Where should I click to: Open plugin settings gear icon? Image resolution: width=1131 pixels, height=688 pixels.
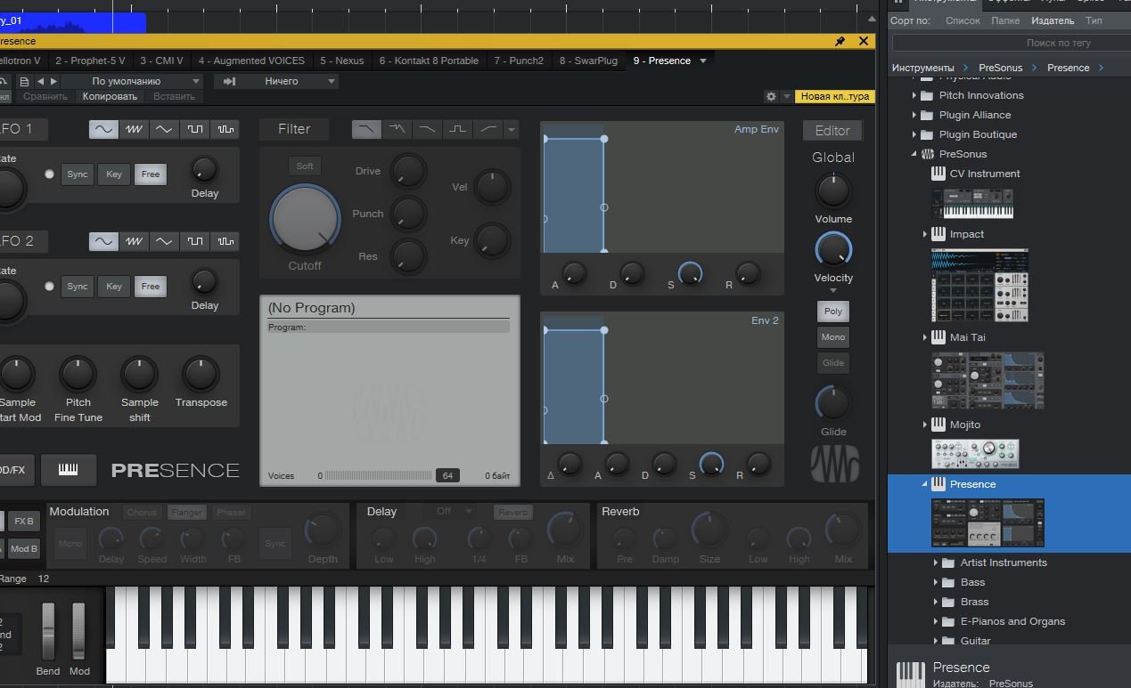tap(771, 96)
